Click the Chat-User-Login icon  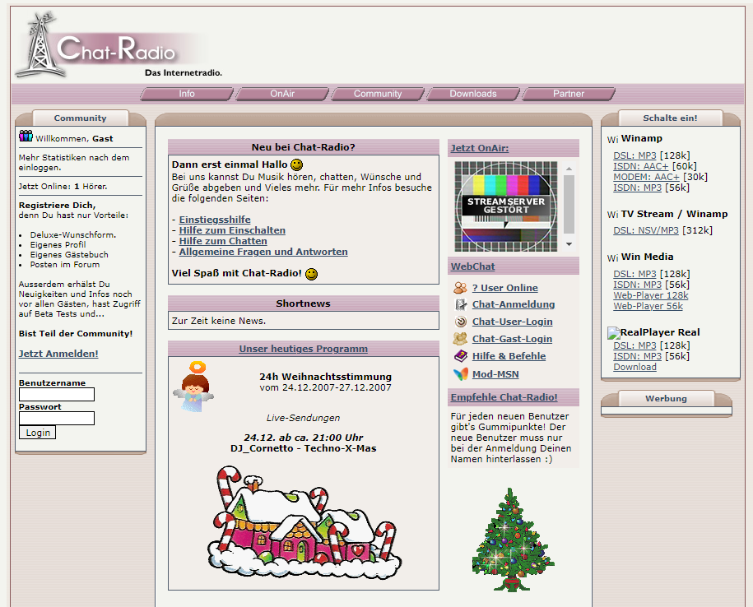(x=460, y=322)
